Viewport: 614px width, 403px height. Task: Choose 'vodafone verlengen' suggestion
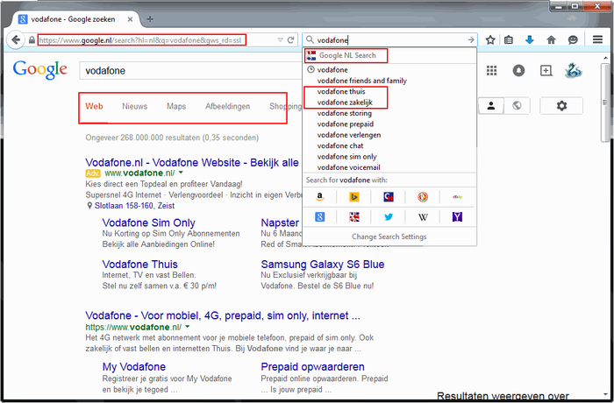[x=389, y=135]
